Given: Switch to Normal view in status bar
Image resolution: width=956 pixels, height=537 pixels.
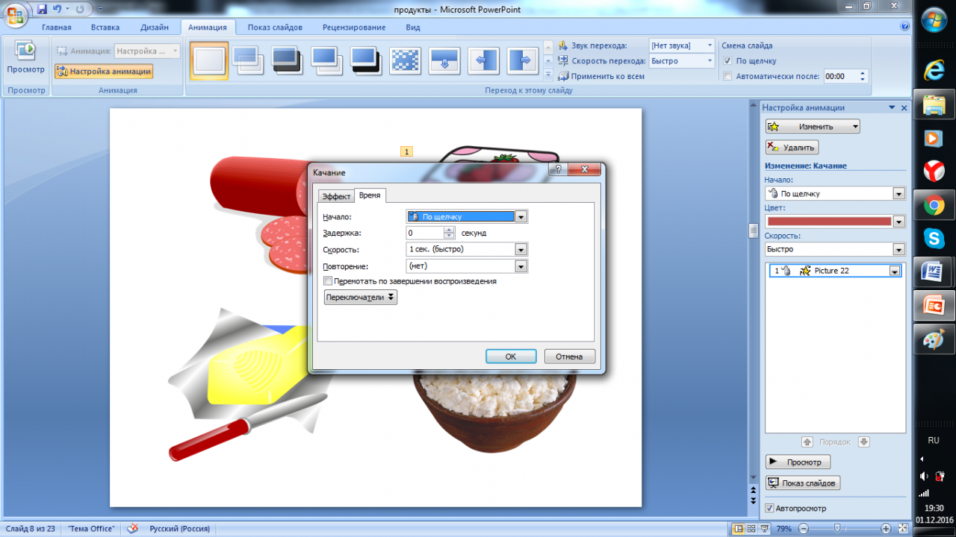Looking at the screenshot, I should [x=739, y=529].
